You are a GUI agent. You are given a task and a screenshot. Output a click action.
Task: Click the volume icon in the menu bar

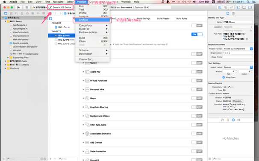point(195,2)
